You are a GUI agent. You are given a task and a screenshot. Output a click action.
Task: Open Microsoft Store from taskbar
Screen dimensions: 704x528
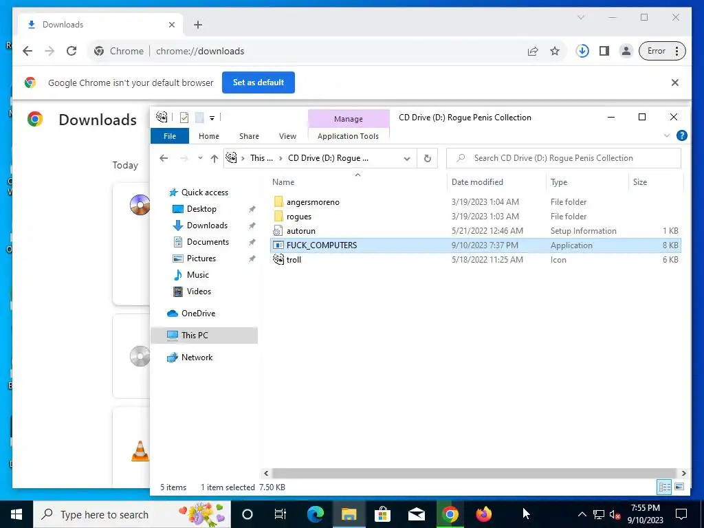pos(382,514)
